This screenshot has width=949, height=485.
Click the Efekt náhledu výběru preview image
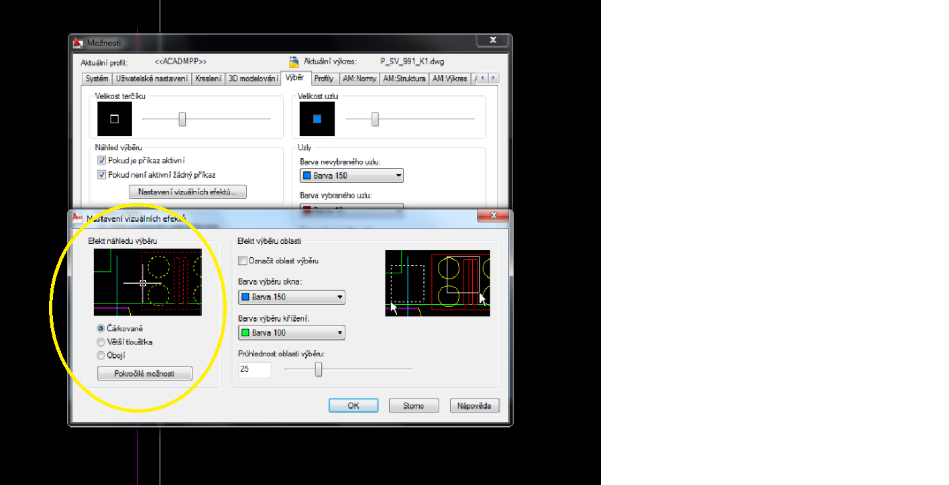(x=148, y=282)
